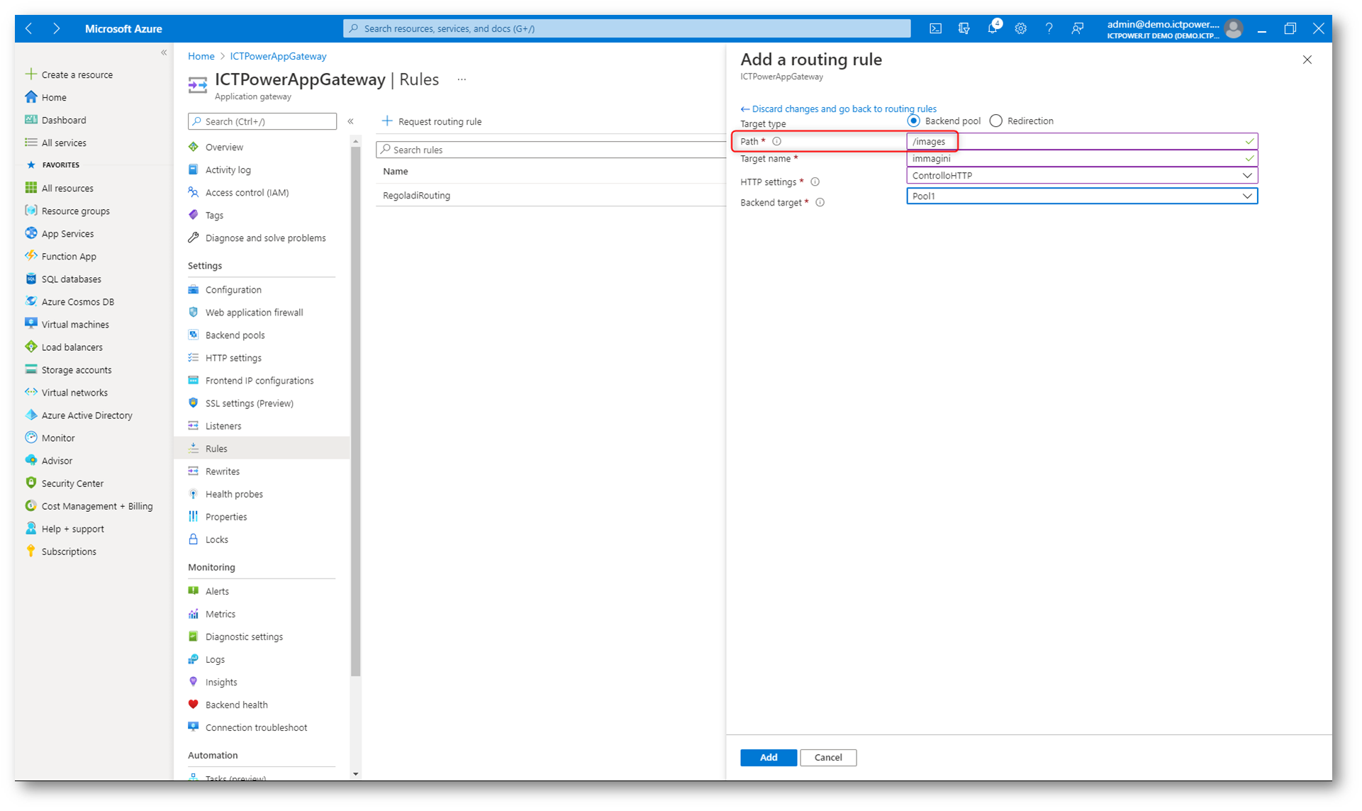
Task: Click Discard changes and go back link
Action: (839, 108)
